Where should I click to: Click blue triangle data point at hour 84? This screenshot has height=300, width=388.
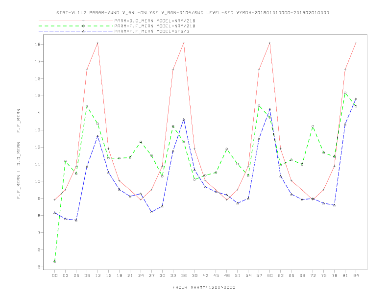click(356, 99)
